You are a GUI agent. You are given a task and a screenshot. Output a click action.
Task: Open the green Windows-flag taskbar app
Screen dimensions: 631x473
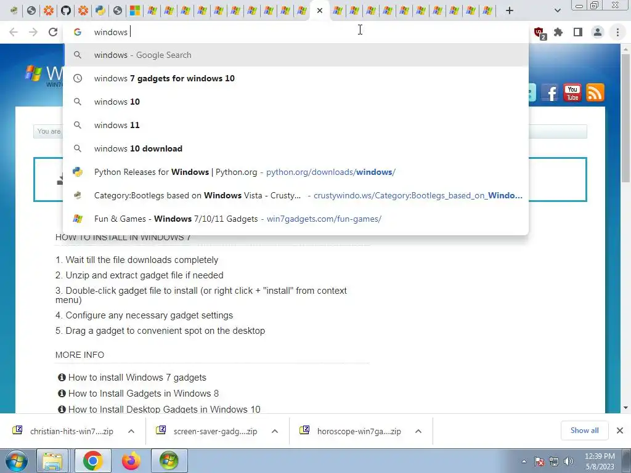(169, 461)
